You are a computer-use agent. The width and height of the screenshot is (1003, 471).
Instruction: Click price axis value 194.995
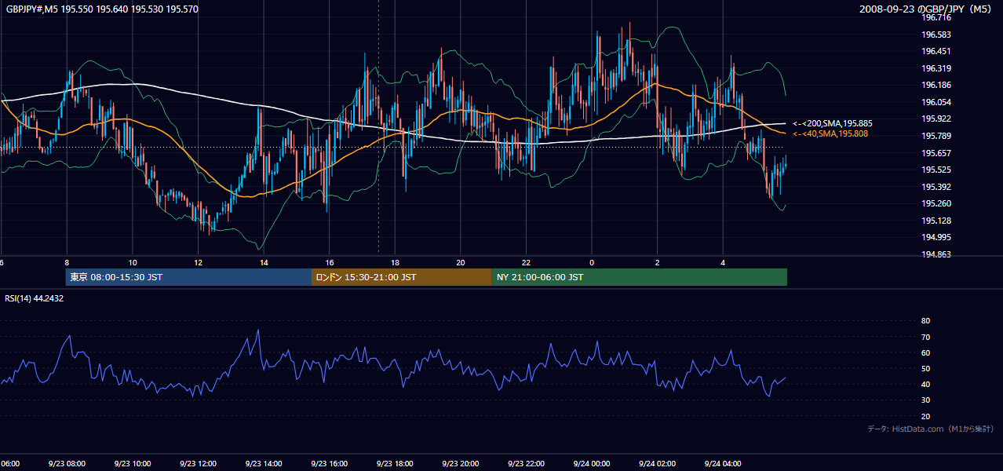tap(936, 237)
